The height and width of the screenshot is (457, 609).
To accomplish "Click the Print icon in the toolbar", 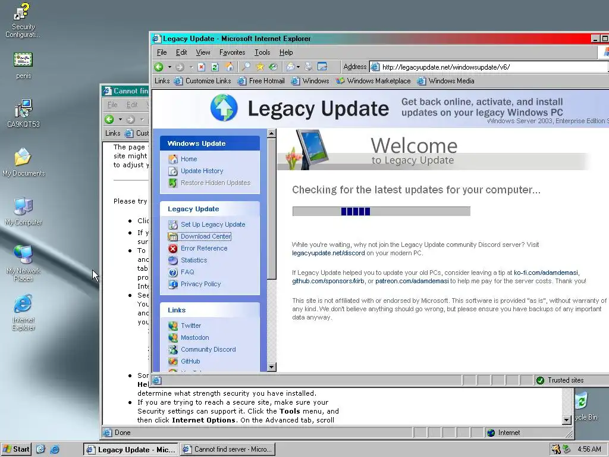I will point(309,67).
